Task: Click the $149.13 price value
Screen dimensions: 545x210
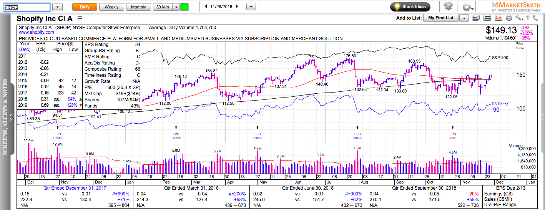Action: (502, 30)
